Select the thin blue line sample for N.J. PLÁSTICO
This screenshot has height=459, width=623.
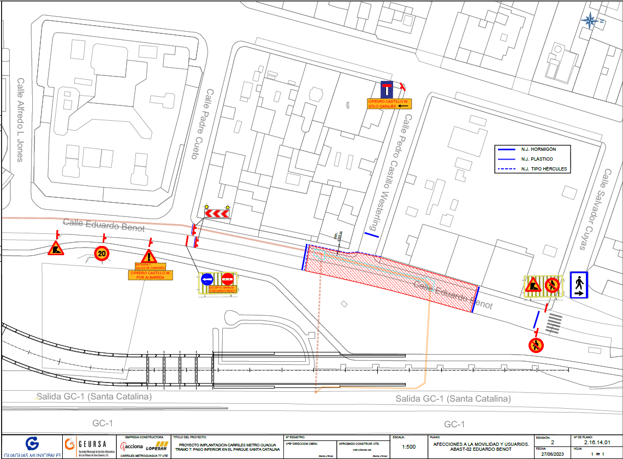pos(507,159)
